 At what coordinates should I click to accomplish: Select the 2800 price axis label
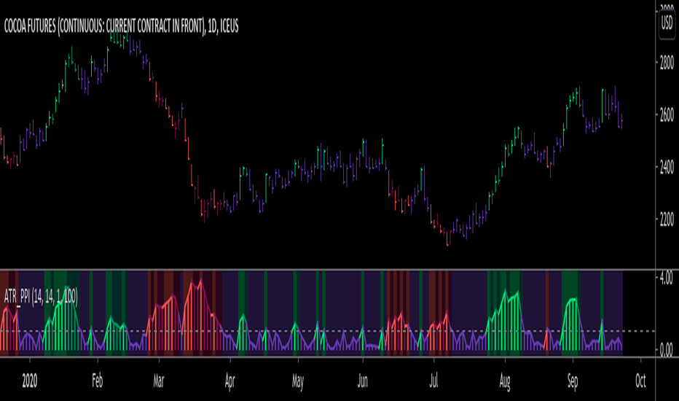pyautogui.click(x=667, y=63)
